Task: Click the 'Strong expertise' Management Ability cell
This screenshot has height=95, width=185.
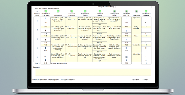Action: 114,30
